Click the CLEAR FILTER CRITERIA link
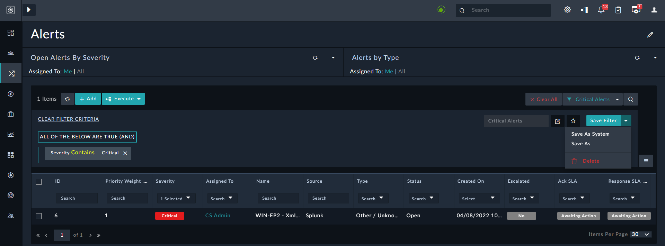This screenshot has height=246, width=665. coord(68,119)
